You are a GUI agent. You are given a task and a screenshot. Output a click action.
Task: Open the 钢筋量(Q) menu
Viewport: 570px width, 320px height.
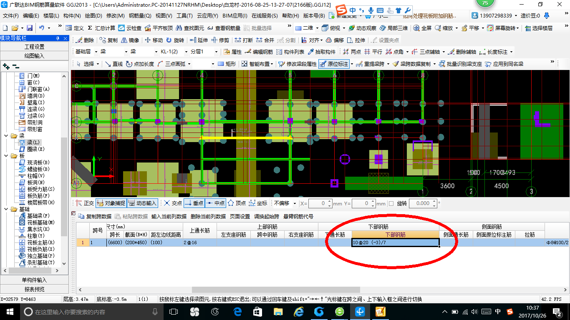(140, 16)
